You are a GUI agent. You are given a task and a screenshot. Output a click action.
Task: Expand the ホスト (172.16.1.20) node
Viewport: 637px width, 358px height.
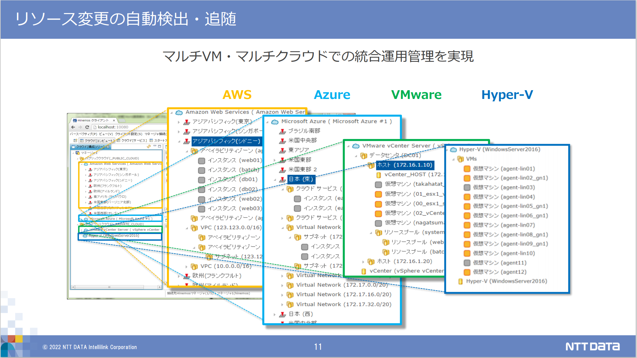(363, 262)
